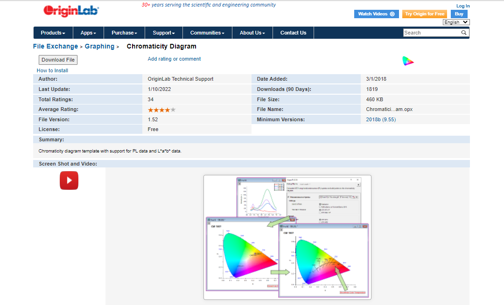504x305 pixels.
Task: Expand the Apps menu
Action: click(x=88, y=33)
